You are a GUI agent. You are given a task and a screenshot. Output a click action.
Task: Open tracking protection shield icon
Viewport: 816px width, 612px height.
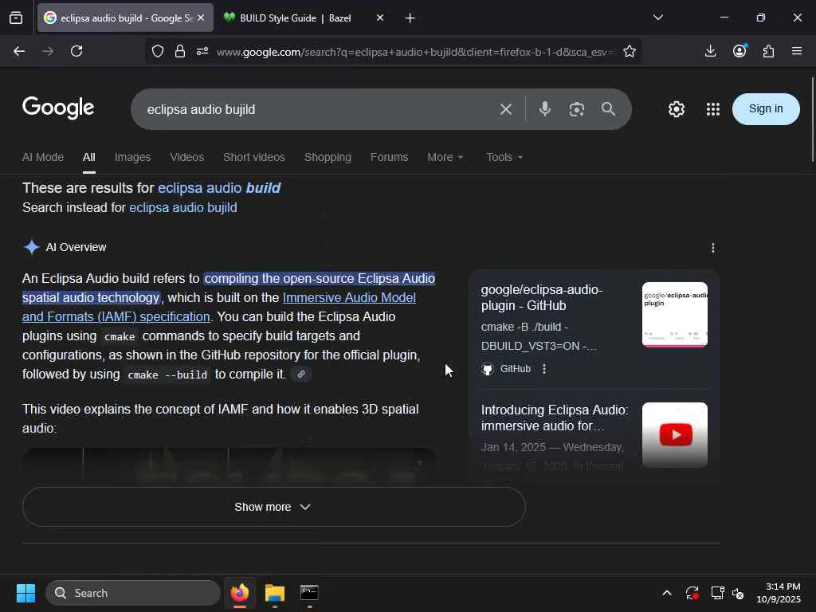click(158, 51)
